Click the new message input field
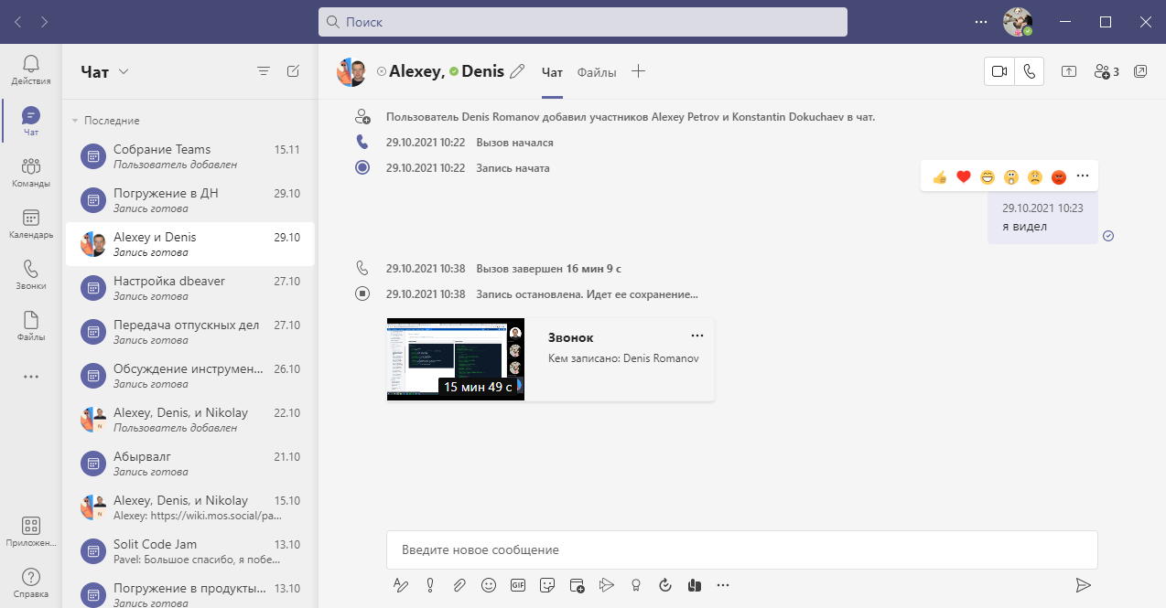The image size is (1166, 608). tap(741, 549)
